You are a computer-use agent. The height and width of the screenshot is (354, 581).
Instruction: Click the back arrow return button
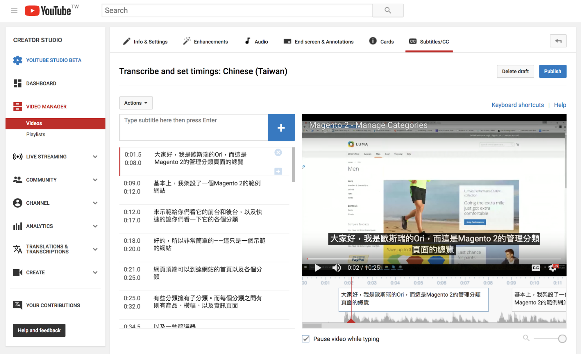[x=558, y=41]
